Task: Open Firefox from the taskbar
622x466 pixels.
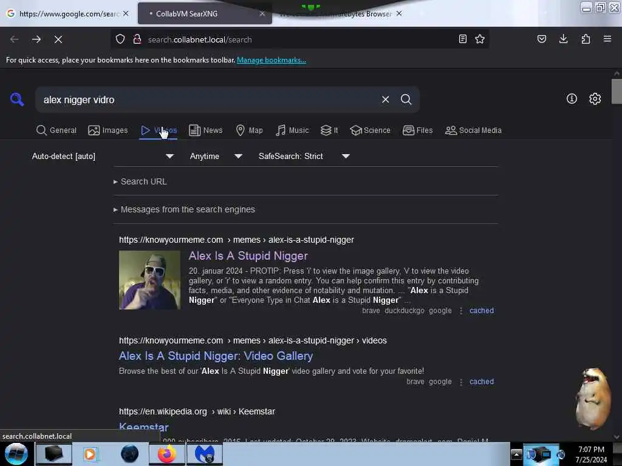Action: 167,454
